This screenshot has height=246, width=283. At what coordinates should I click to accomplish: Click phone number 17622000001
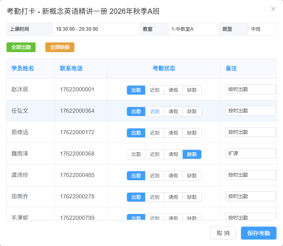[x=77, y=89]
